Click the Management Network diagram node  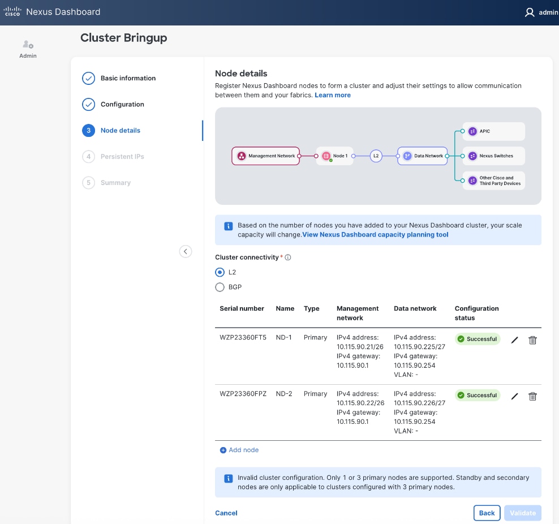[x=266, y=156]
